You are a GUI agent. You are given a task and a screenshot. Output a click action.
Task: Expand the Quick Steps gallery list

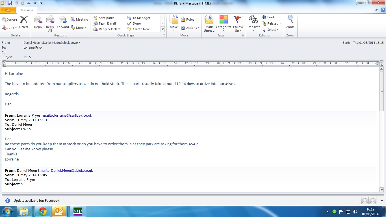pyautogui.click(x=162, y=29)
